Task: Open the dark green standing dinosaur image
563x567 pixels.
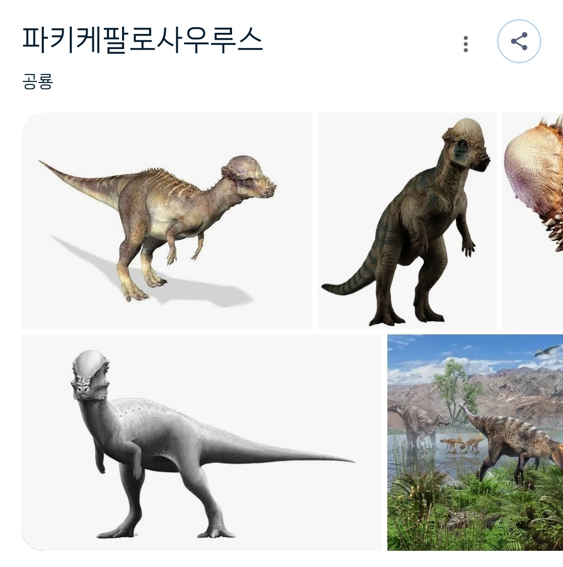Action: (x=407, y=221)
